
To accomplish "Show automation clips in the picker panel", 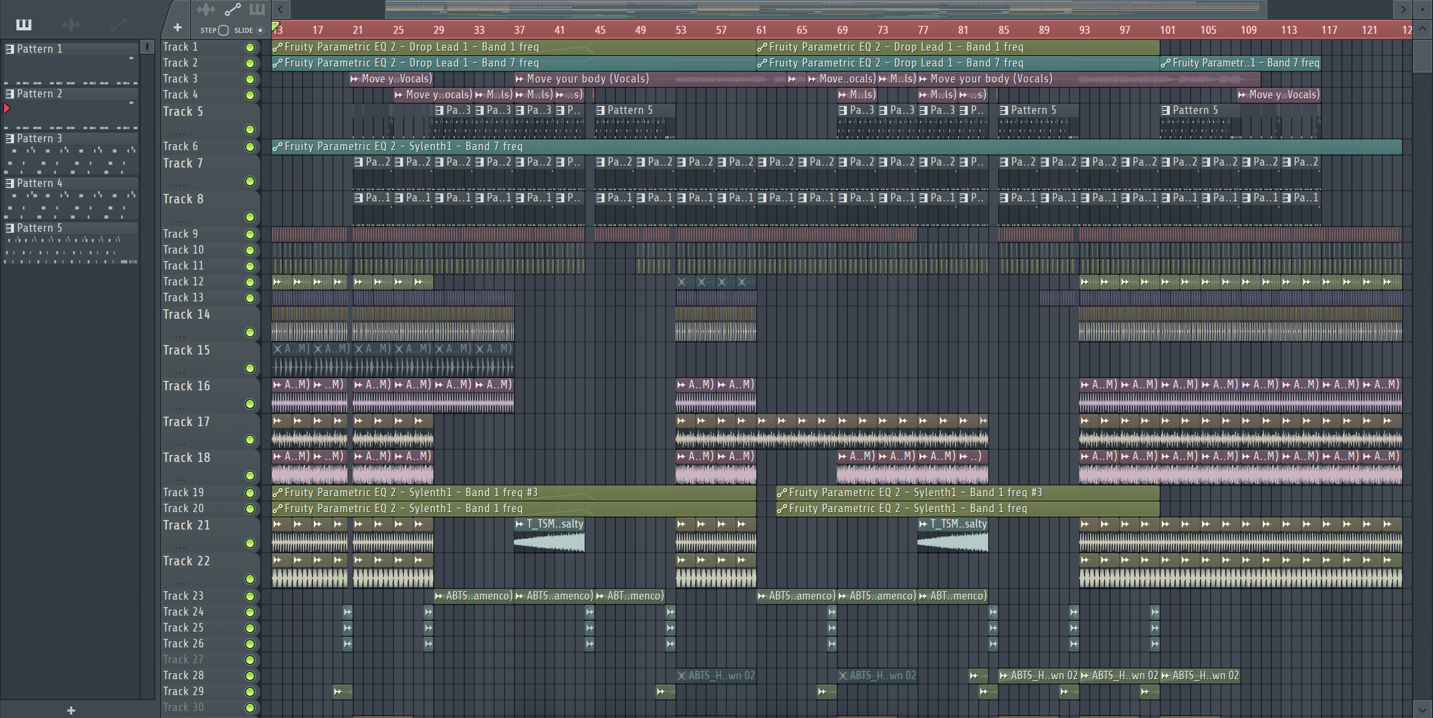I will (118, 24).
